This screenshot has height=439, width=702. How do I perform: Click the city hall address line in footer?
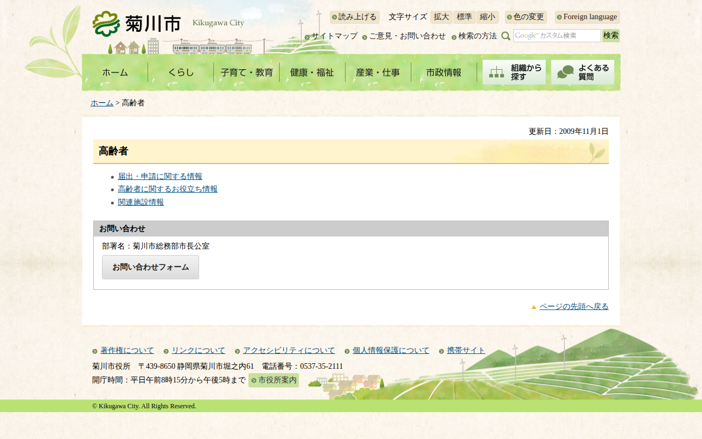pos(218,367)
